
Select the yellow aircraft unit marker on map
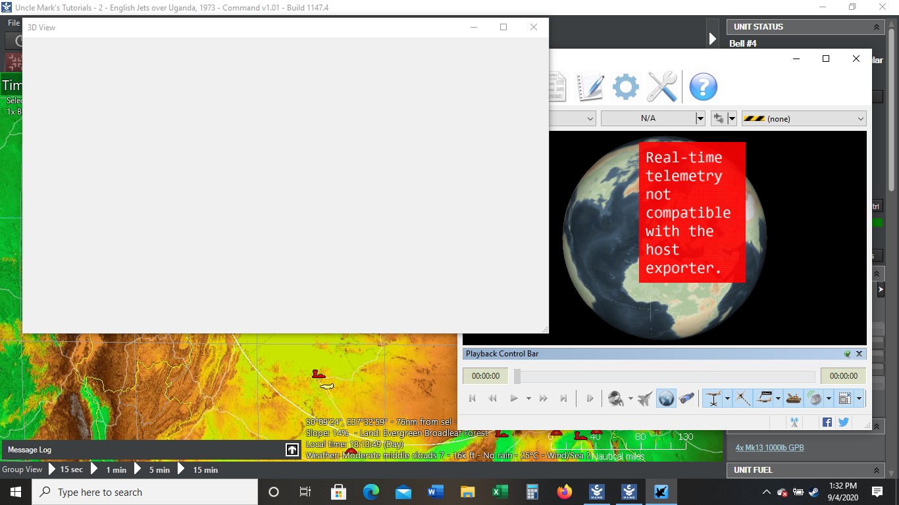[x=326, y=386]
